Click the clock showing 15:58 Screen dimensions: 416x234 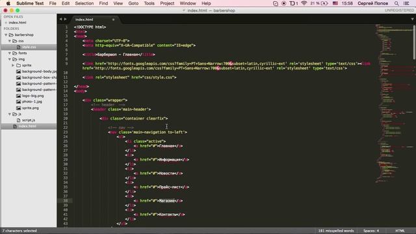click(x=347, y=3)
